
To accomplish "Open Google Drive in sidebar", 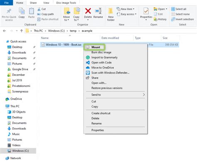I will (x=20, y=69).
